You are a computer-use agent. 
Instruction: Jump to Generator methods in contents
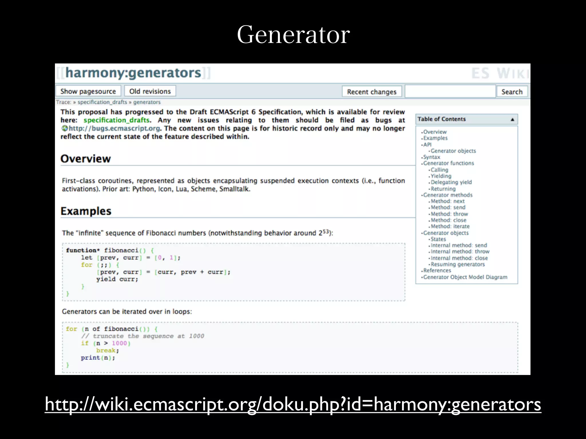coord(448,195)
